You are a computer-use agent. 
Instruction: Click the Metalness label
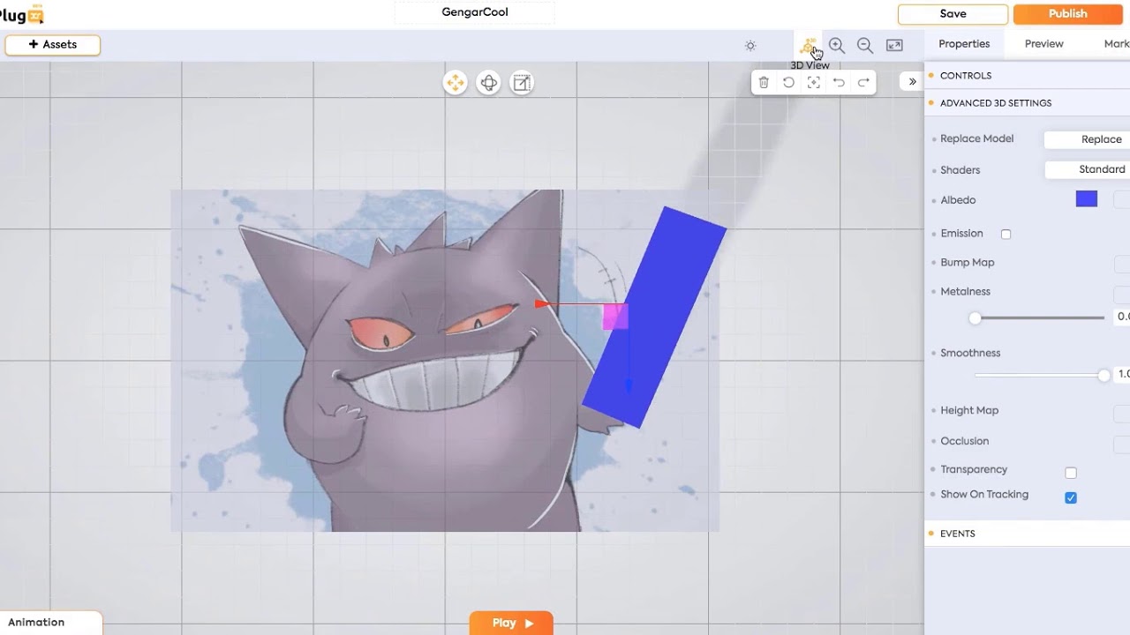[x=965, y=292]
